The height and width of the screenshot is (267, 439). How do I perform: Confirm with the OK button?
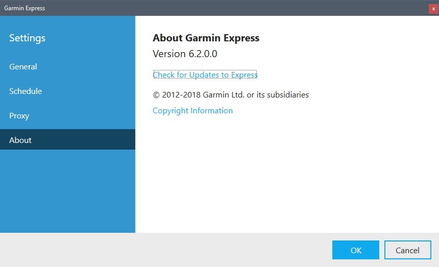point(356,250)
